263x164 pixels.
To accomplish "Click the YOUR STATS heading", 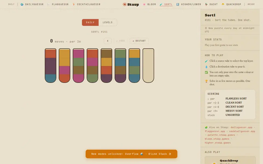I will (x=213, y=39).
